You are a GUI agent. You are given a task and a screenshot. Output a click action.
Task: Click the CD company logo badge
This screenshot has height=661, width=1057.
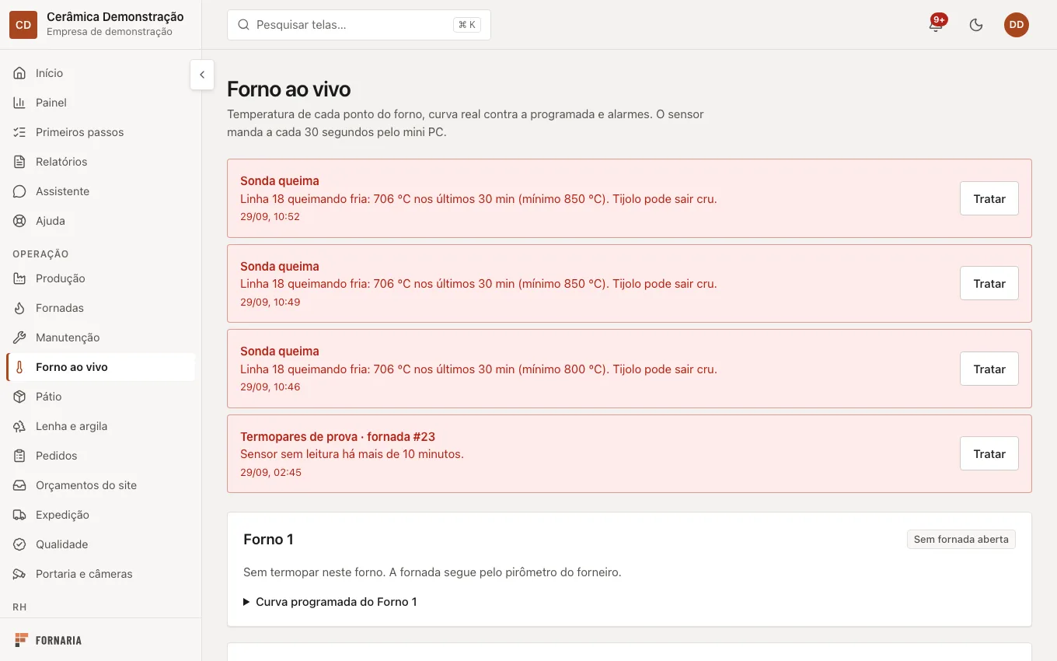(x=23, y=25)
